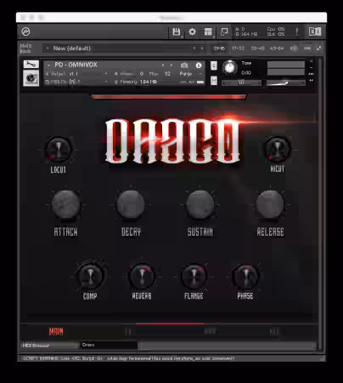Screen dimensions: 343x383
Task: Click the Cpu percentage readout
Action: 276,29
